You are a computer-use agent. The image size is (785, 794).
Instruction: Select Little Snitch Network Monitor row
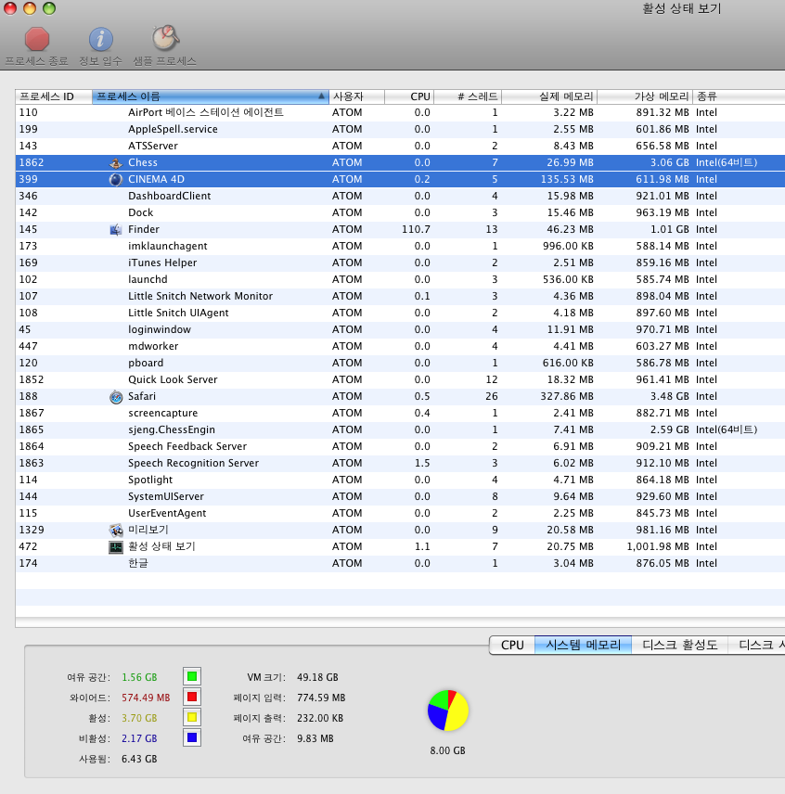(400, 296)
